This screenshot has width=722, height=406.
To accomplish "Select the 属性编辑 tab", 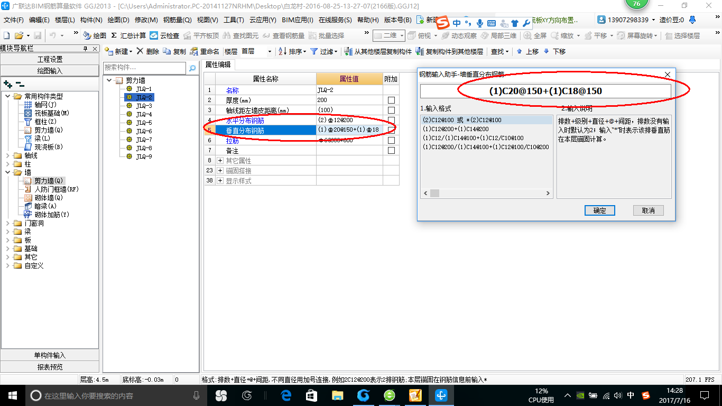I will [x=218, y=64].
